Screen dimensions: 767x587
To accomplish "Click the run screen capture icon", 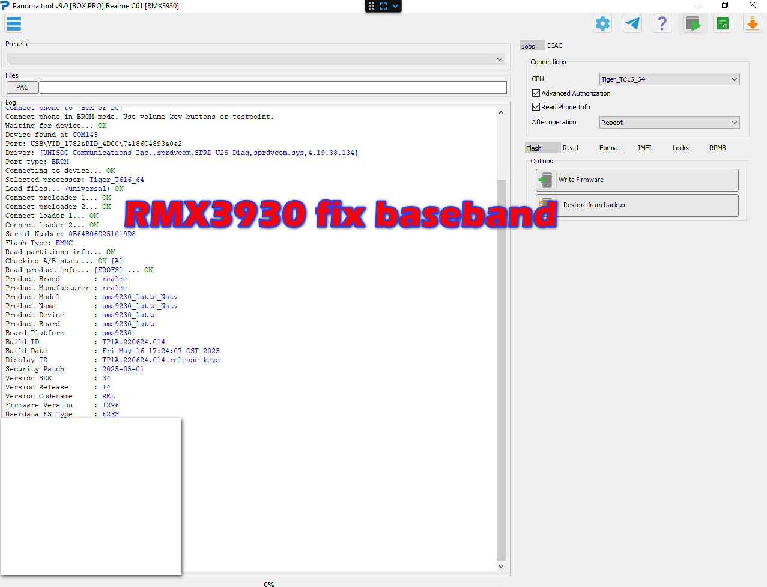I will click(x=693, y=24).
